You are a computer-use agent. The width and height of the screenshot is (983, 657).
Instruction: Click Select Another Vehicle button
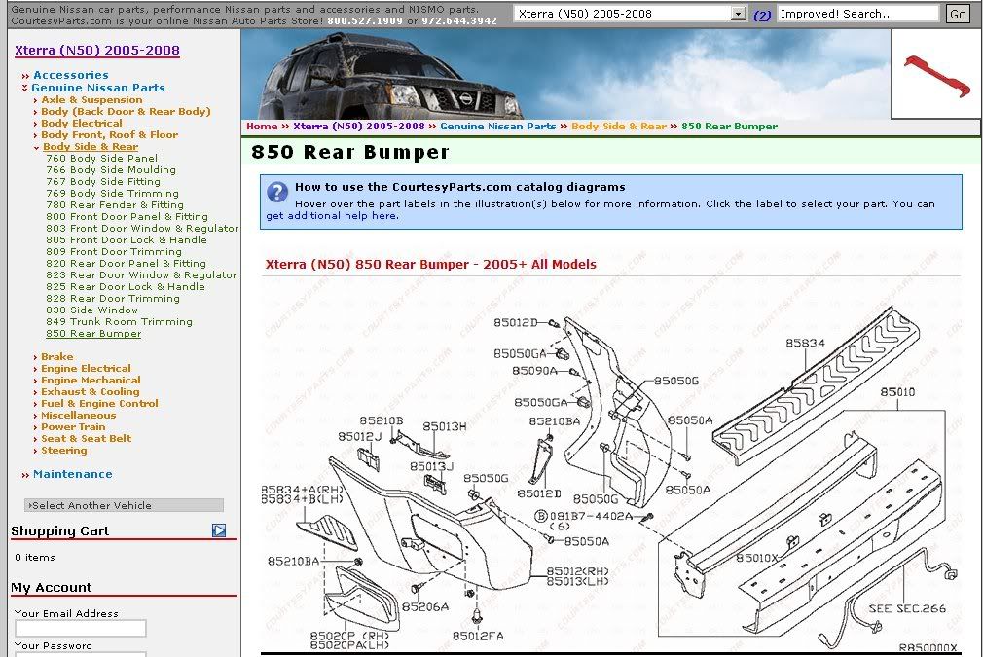124,505
